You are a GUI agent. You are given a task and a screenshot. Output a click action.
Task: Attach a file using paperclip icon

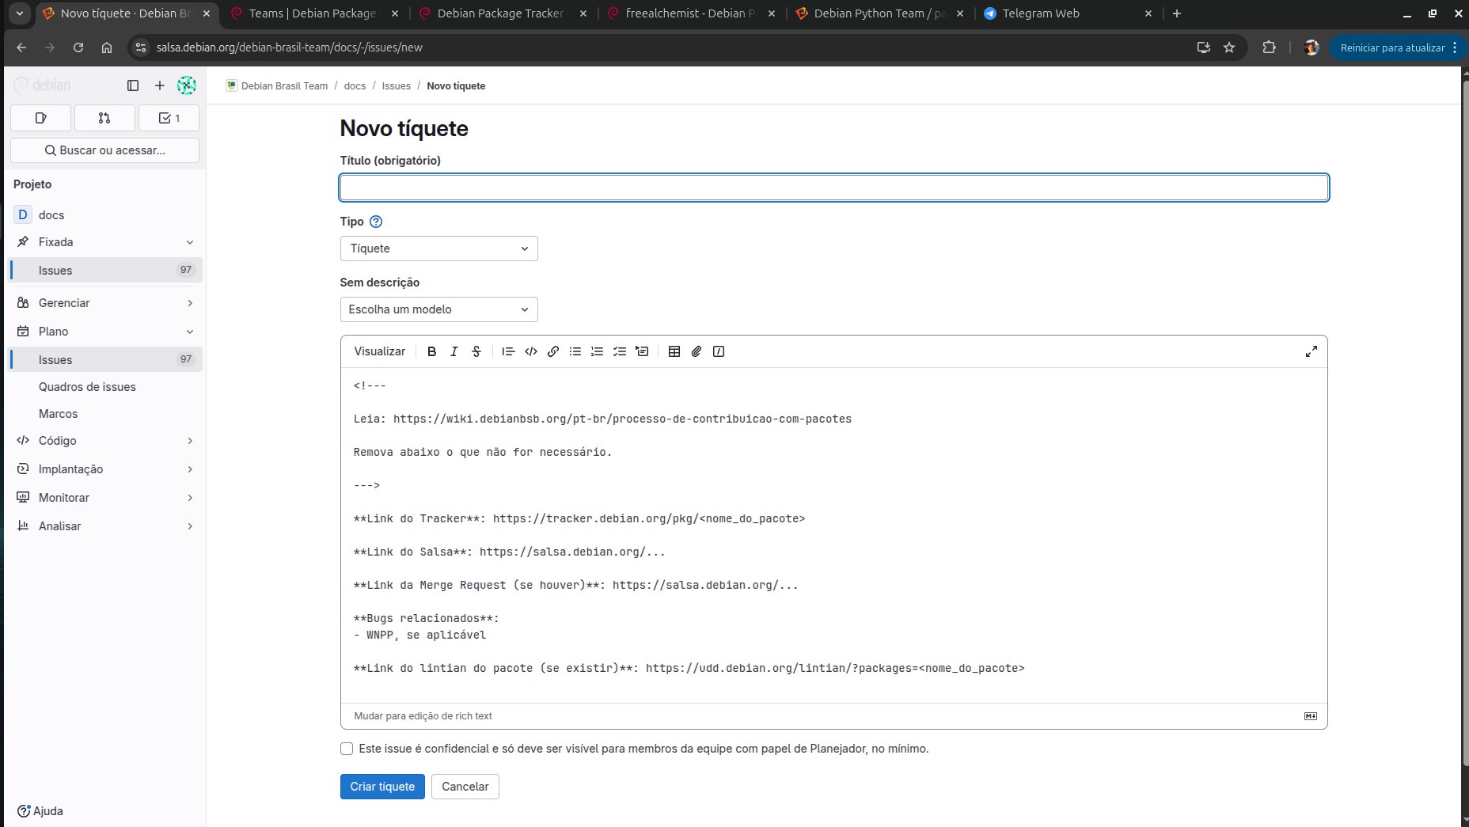(x=697, y=351)
